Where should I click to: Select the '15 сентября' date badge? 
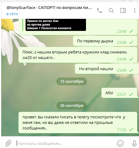point(72,82)
